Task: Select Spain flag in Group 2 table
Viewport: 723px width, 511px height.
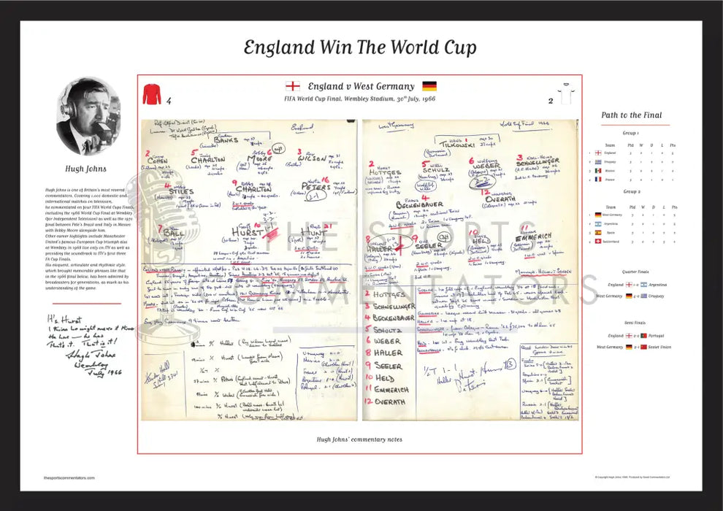Action: point(599,231)
